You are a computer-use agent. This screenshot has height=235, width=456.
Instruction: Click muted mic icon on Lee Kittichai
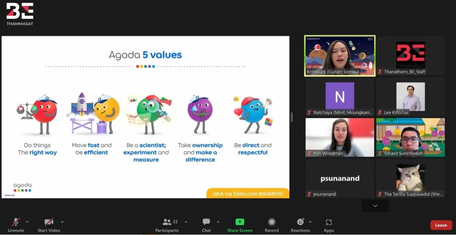pos(380,112)
